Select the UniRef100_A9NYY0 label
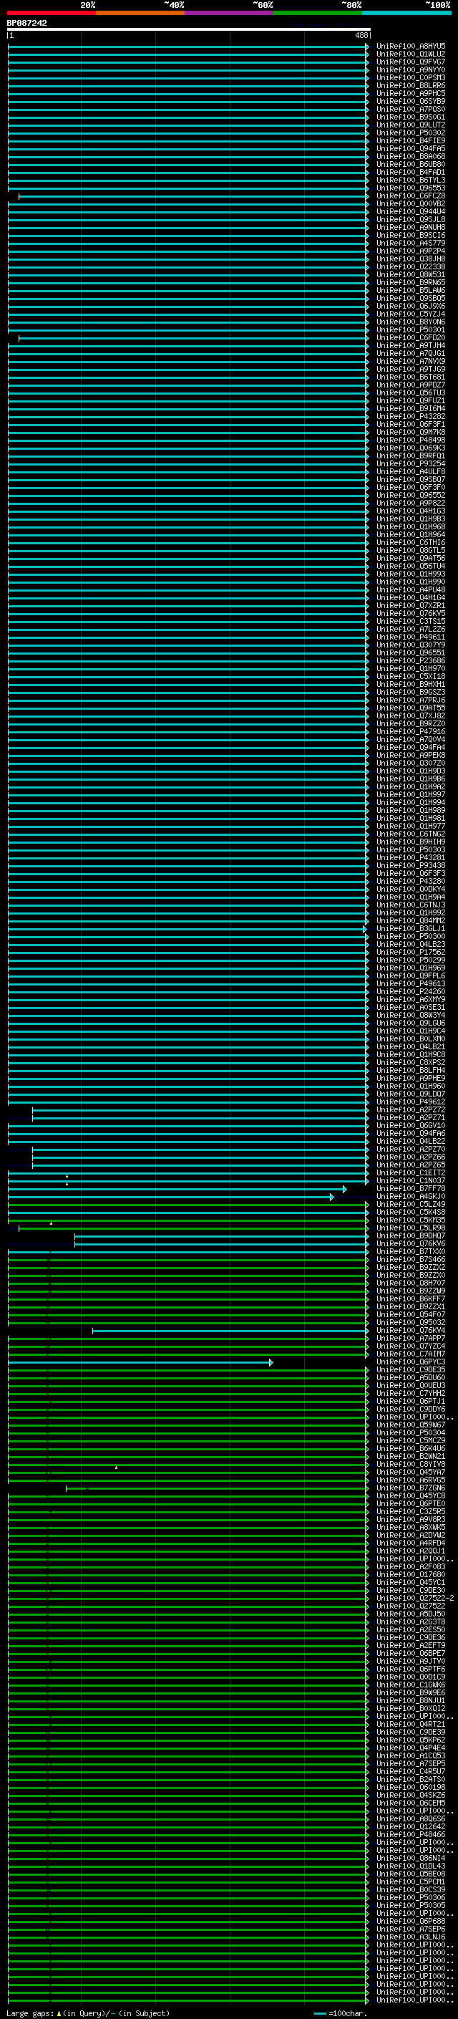This screenshot has height=2019, width=458. point(411,69)
